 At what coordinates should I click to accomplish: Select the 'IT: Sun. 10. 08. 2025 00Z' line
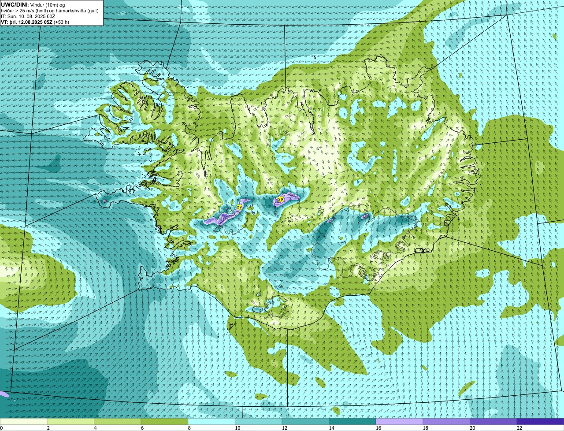[x=28, y=16]
